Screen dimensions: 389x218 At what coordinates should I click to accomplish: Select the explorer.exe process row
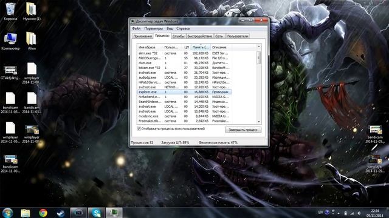[184, 92]
